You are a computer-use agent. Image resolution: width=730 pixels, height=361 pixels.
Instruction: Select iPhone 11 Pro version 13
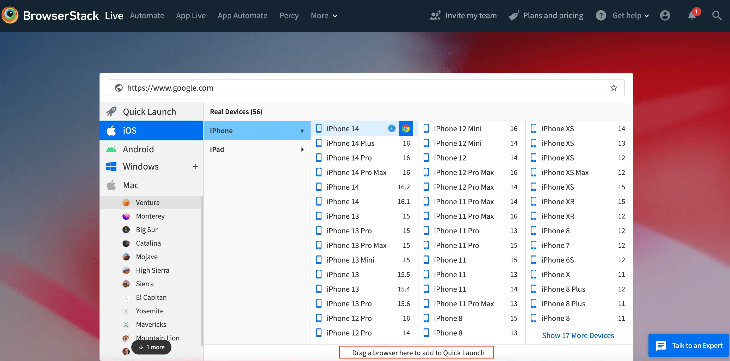(471, 231)
